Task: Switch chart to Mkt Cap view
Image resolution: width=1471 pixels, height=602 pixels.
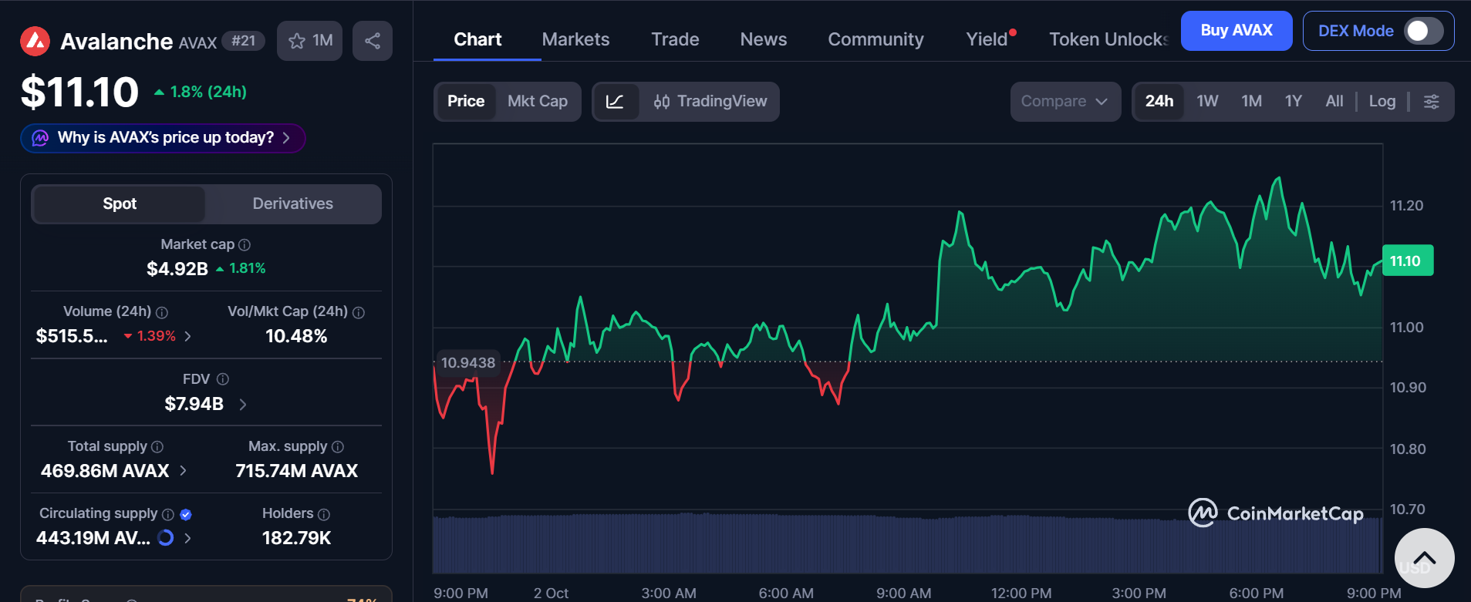Action: 538,102
